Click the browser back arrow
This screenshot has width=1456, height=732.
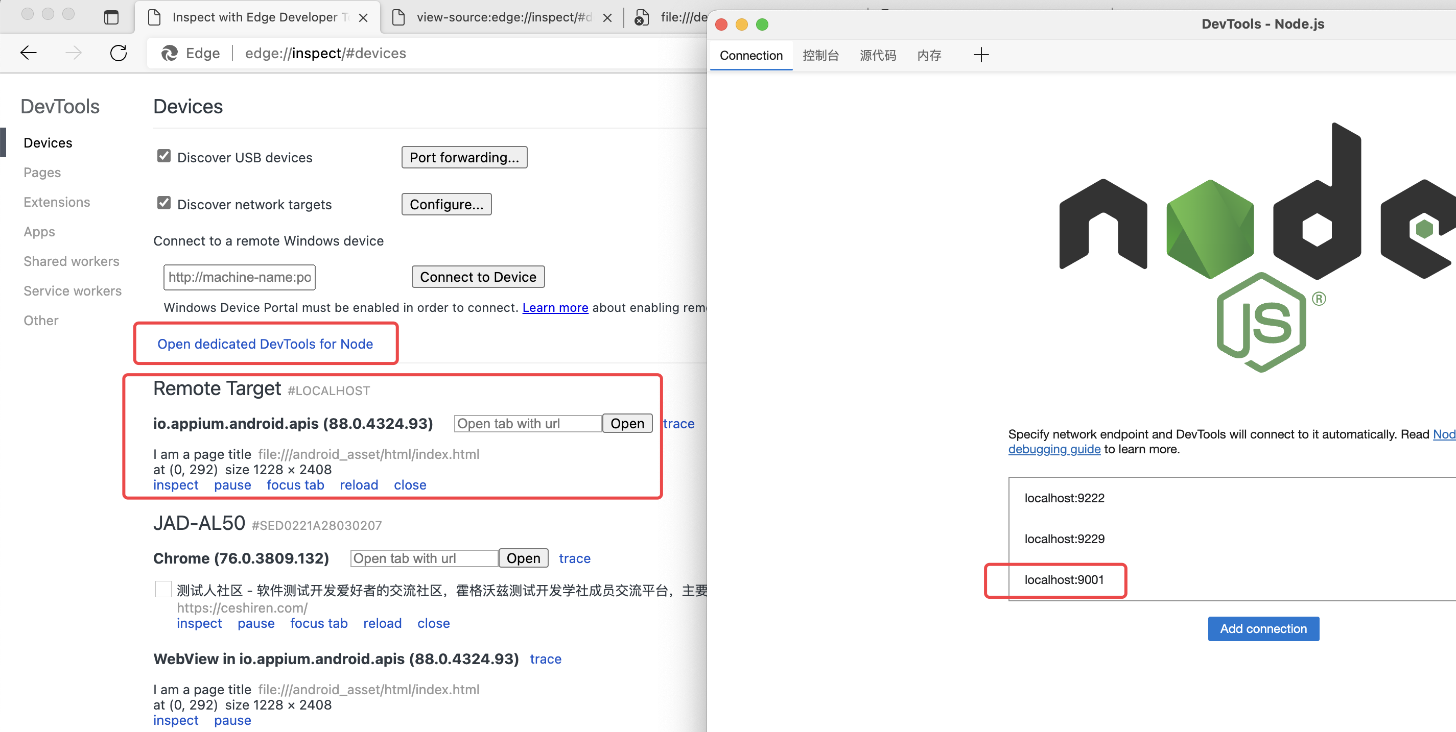point(28,53)
